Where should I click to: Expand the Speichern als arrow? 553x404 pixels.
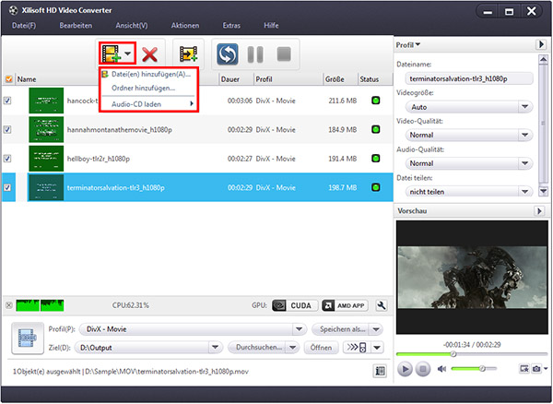point(376,329)
